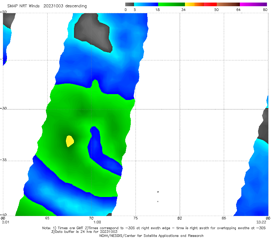
Task: Click the latitude label -30
Action: pyautogui.click(x=3, y=108)
